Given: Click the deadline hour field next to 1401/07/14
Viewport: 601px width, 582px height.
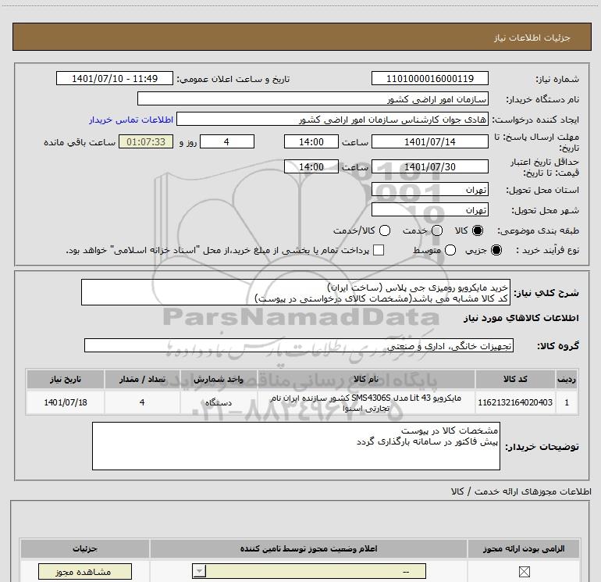Looking at the screenshot, I should pos(311,141).
